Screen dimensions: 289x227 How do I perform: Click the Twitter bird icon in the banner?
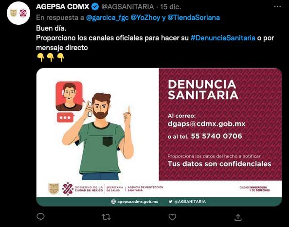click(170, 202)
